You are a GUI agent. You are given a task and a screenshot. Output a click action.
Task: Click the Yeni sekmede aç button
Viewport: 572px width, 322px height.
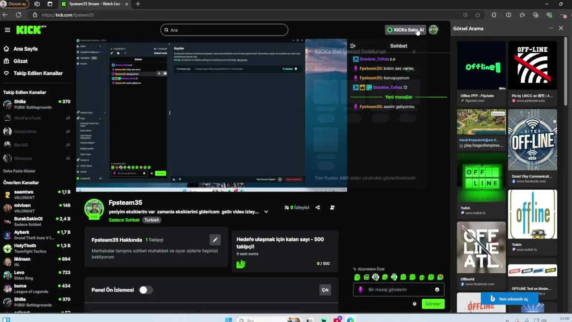pos(509,299)
